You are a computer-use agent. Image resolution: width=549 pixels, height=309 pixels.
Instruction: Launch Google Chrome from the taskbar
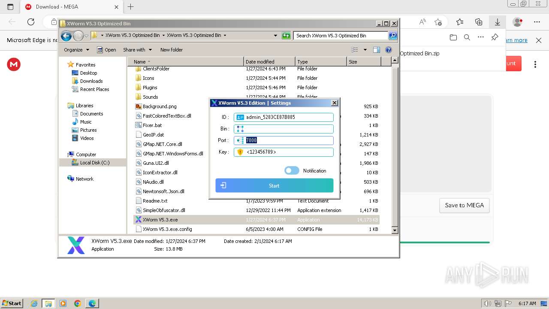point(77,303)
